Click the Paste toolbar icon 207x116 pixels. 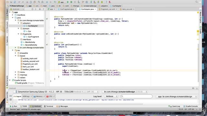tap(35, 2)
